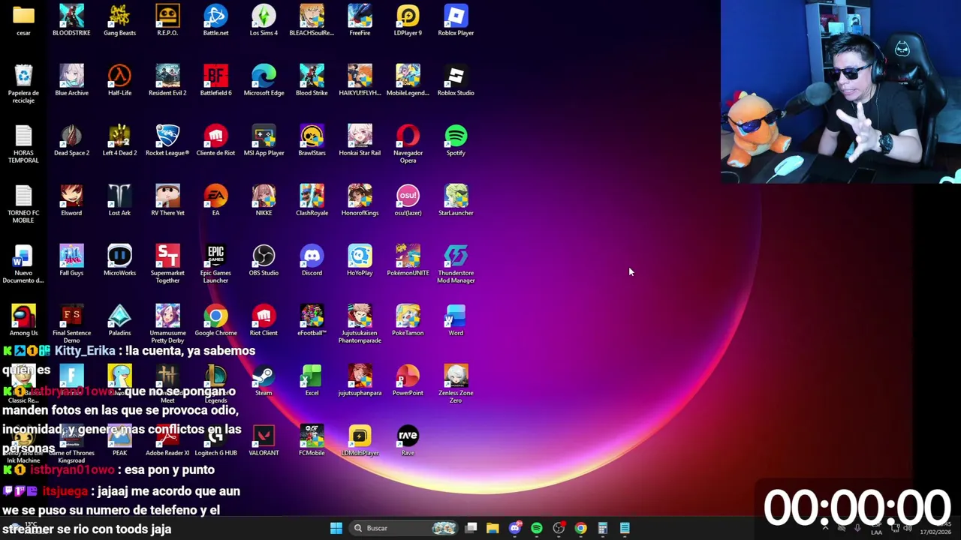Select the Resident Evil 2 icon
Image resolution: width=961 pixels, height=540 pixels.
[167, 80]
